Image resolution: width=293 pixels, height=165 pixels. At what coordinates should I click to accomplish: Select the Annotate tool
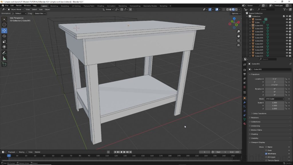tap(4, 53)
